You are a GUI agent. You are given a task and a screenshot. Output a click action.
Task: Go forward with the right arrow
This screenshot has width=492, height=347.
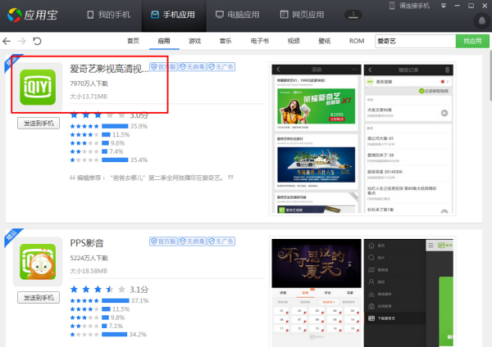point(21,41)
